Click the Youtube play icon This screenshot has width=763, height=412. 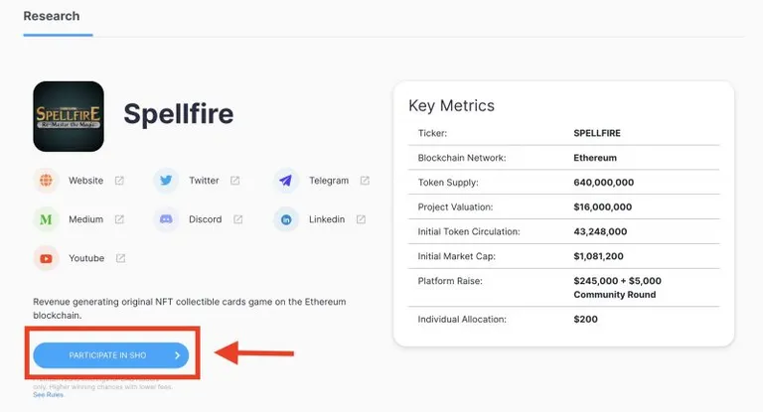pyautogui.click(x=47, y=258)
